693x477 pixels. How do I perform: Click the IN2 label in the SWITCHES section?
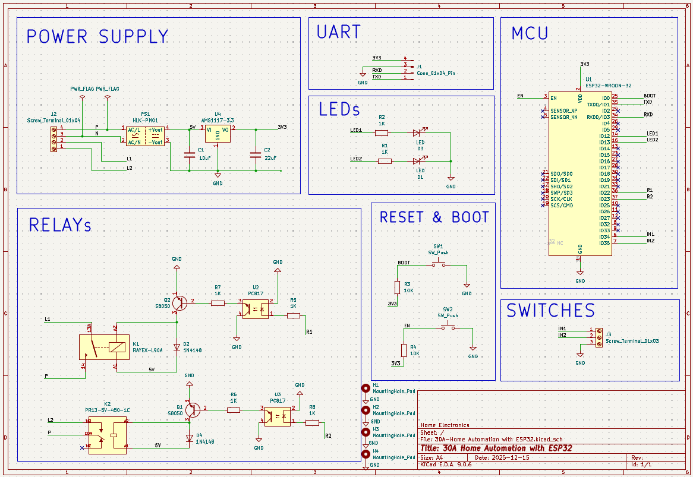click(562, 335)
